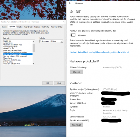Click the property list scrollbar thumb

34,48
